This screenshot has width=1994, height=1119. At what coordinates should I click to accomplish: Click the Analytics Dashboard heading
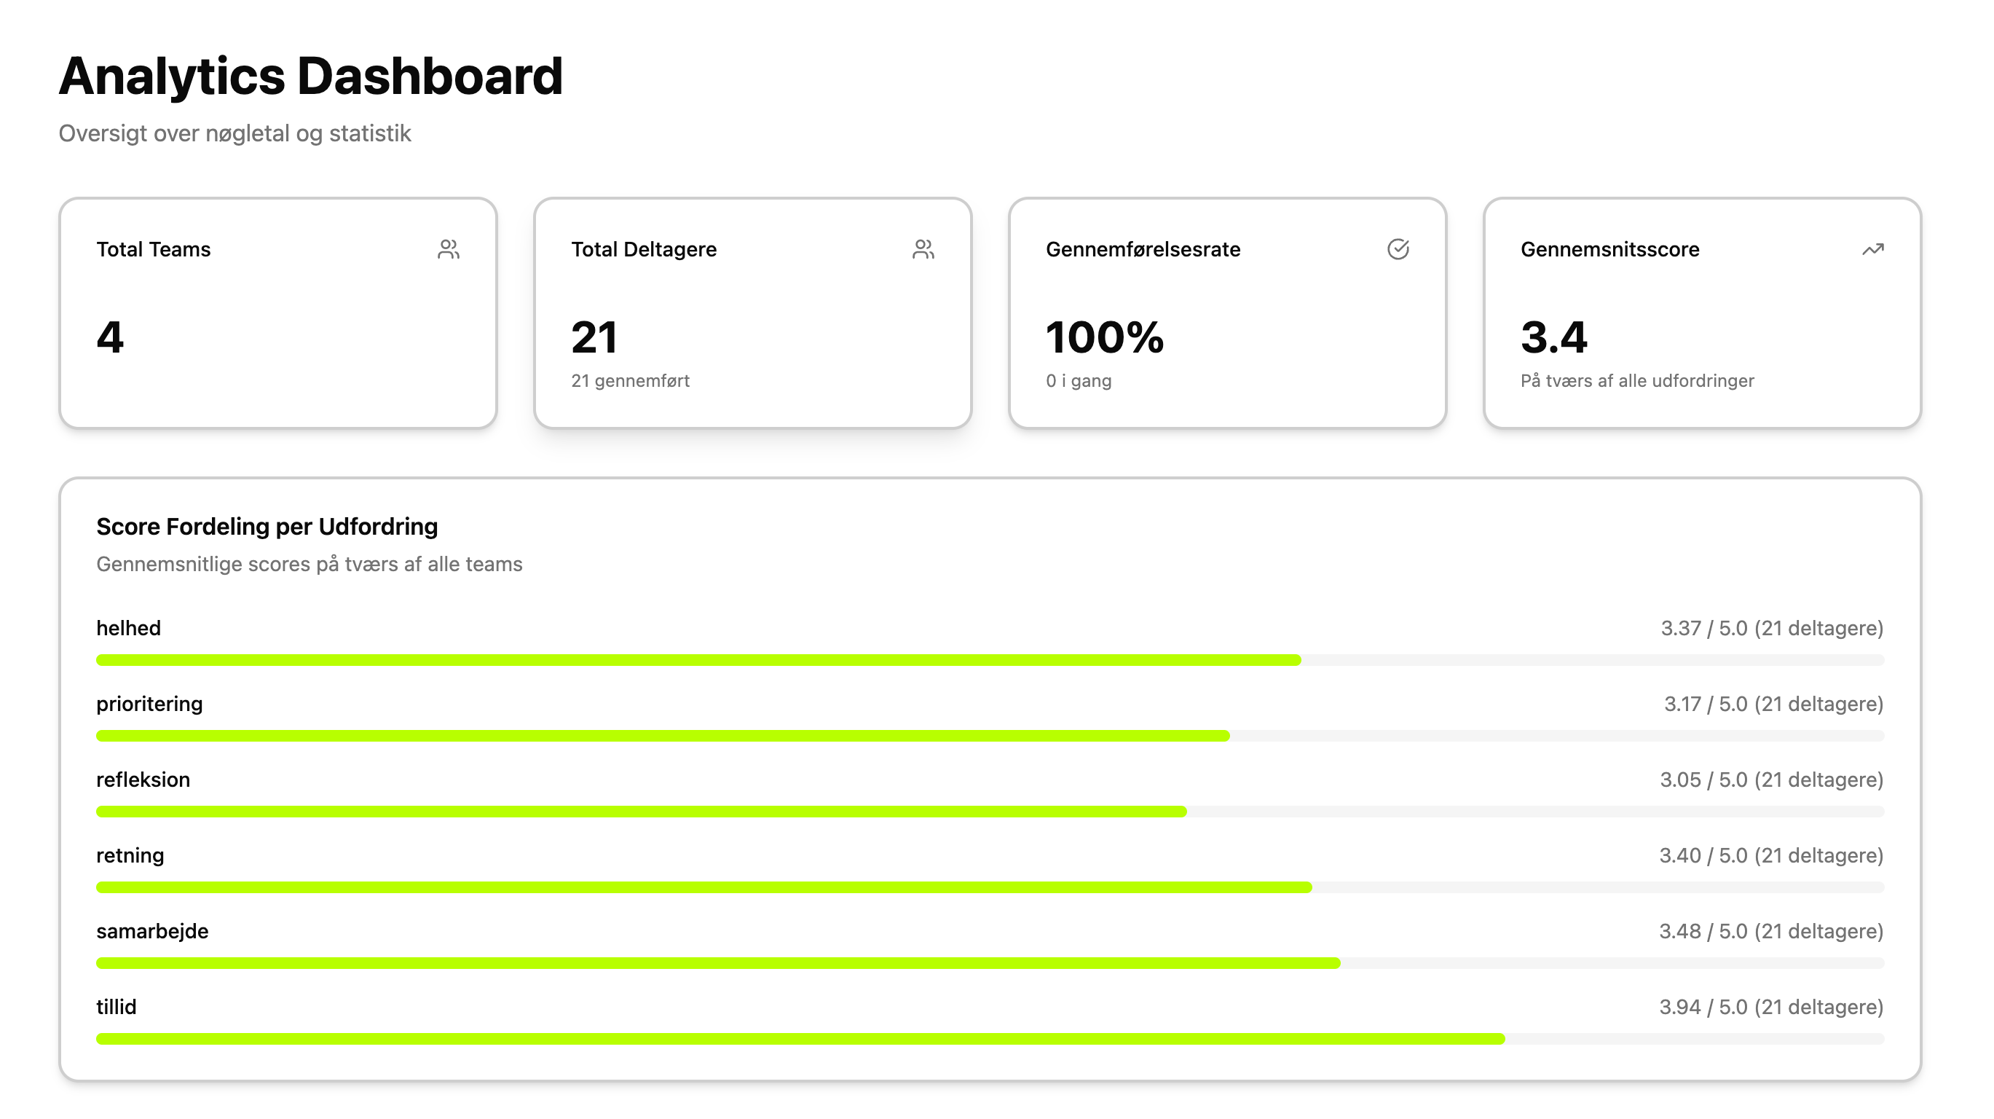pyautogui.click(x=310, y=76)
